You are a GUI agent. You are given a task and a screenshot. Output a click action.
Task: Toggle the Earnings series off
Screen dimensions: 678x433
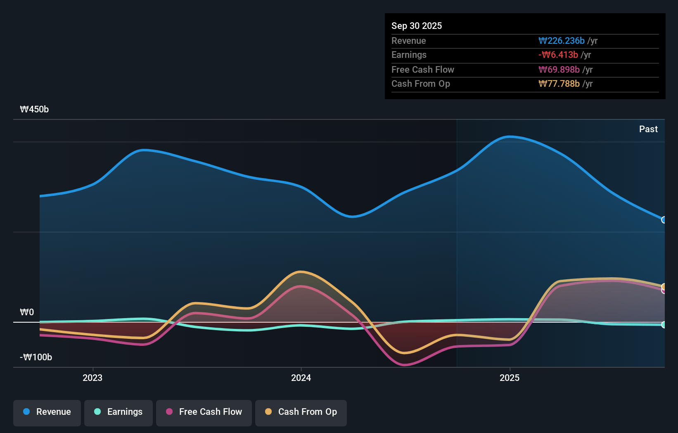[119, 412]
